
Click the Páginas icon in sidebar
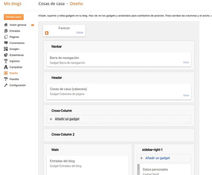tap(6, 37)
